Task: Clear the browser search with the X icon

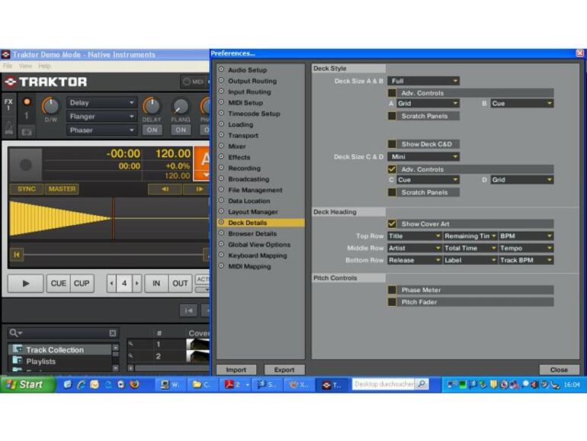Action: click(113, 333)
